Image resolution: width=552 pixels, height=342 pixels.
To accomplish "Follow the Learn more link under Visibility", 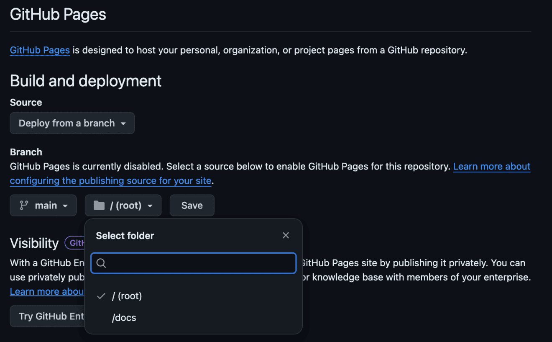I will (47, 291).
